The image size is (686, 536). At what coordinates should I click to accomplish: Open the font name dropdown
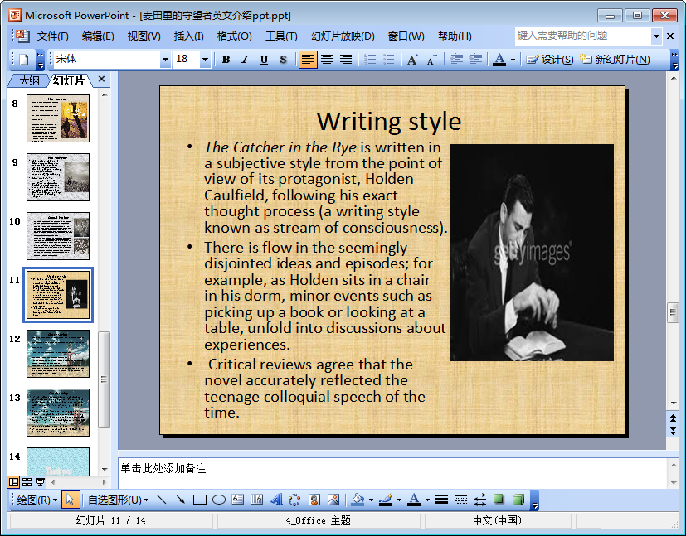(x=165, y=60)
